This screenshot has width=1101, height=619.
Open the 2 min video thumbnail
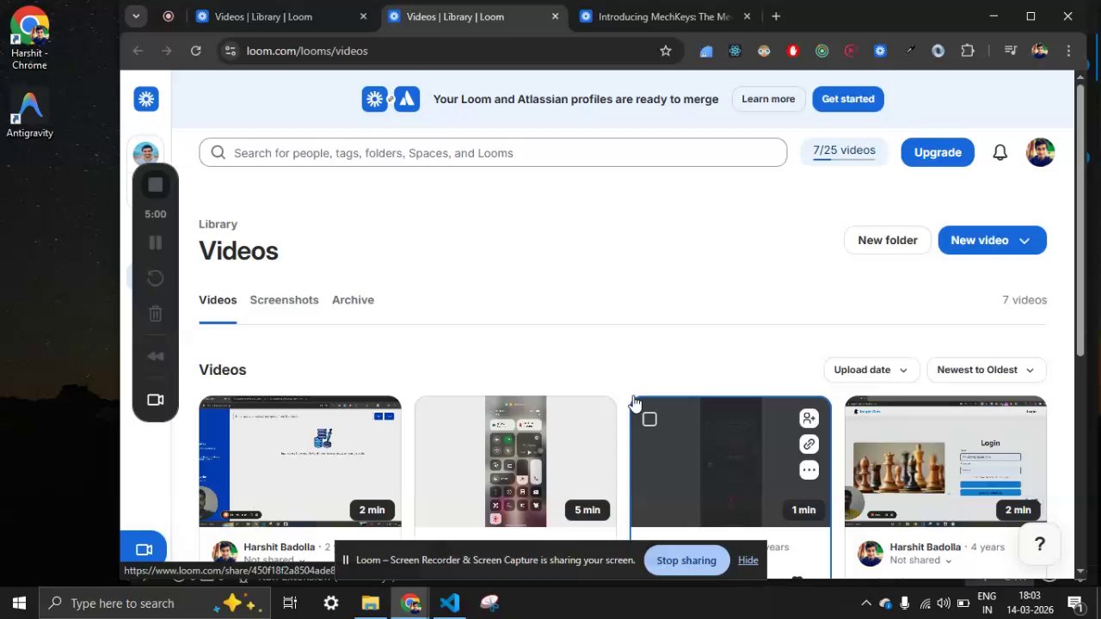[300, 462]
